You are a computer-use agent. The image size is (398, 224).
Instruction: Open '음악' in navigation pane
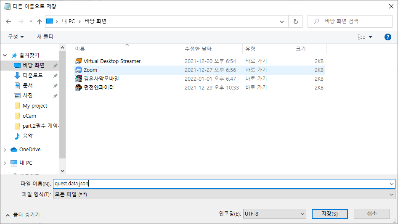click(28, 136)
